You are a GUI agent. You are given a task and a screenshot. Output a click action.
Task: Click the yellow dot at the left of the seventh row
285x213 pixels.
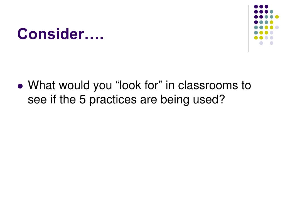point(256,38)
